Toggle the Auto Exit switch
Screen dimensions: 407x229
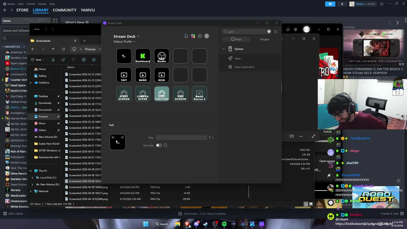158,145
